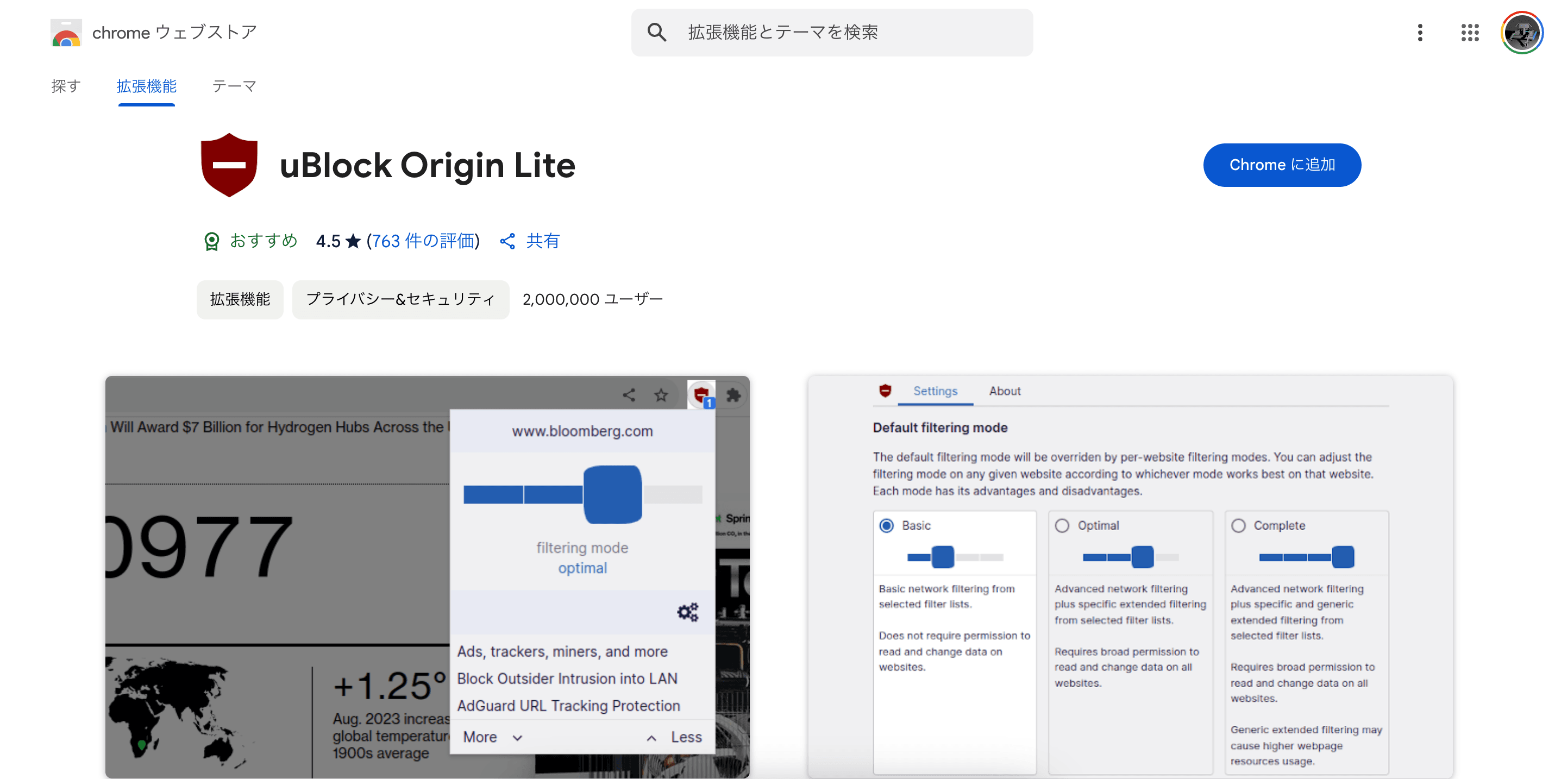
Task: Collapse with Less in the popup
Action: coord(674,737)
